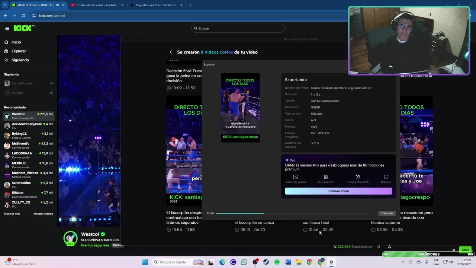Screen dimensions: 476x268
Task: Show hidden system tray icons
Action: point(402,262)
